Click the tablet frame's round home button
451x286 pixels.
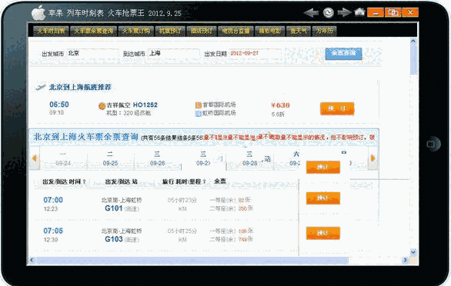[433, 144]
